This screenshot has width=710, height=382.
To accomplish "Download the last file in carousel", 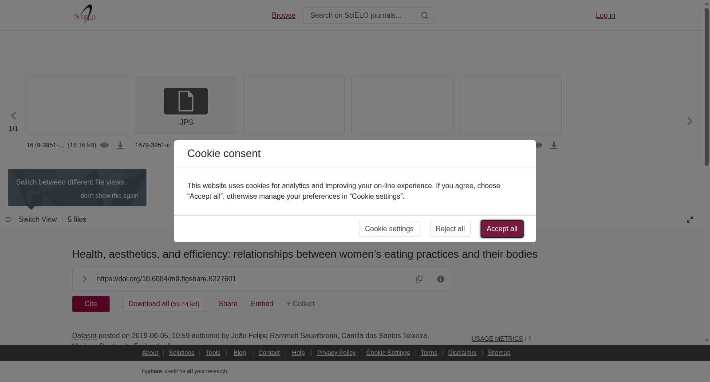I will pos(554,146).
